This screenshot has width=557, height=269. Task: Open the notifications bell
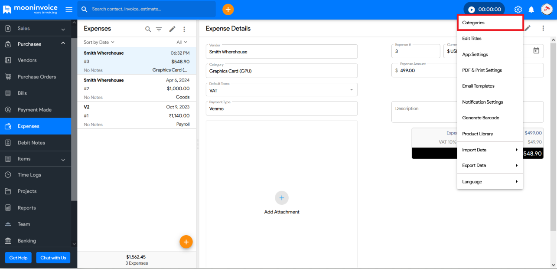531,10
